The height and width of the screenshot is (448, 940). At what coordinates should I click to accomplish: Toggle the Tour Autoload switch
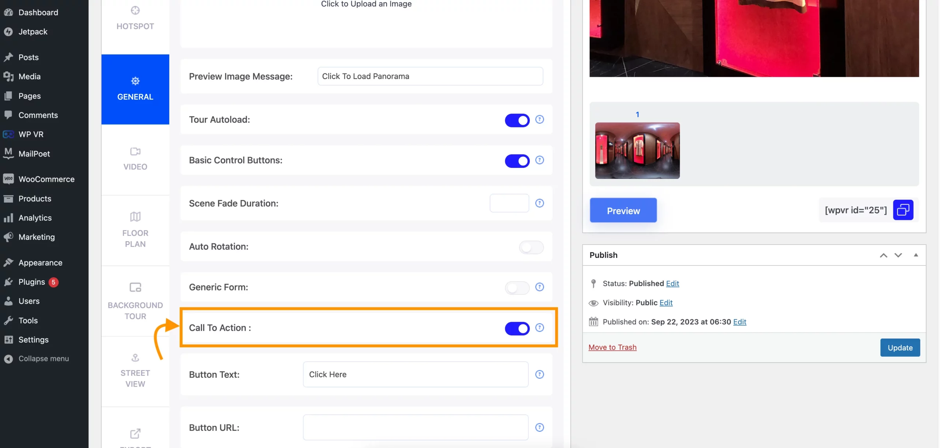(517, 120)
